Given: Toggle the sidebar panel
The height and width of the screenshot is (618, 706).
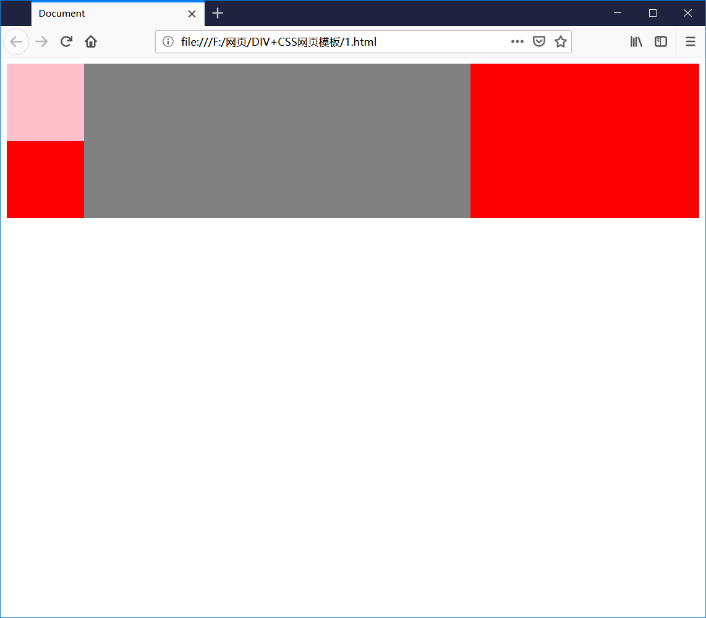Looking at the screenshot, I should [x=661, y=41].
